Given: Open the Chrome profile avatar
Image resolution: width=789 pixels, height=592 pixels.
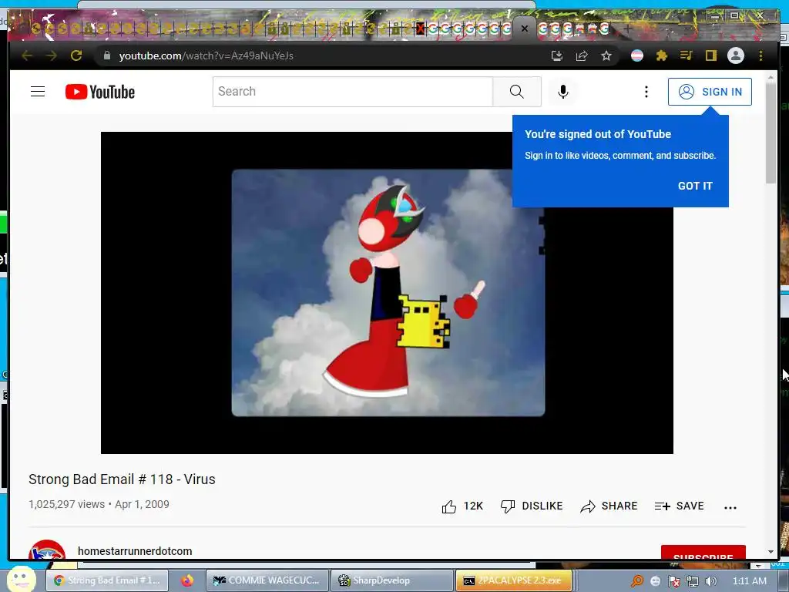Looking at the screenshot, I should [736, 55].
